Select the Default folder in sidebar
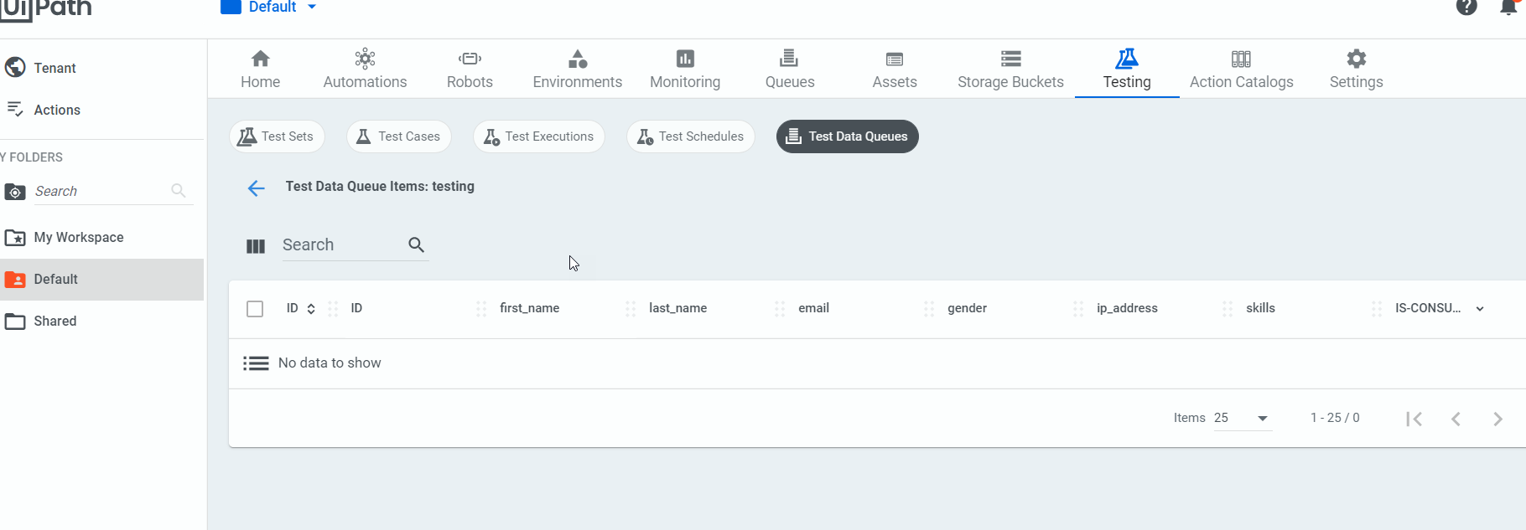1526x530 pixels. click(101, 280)
